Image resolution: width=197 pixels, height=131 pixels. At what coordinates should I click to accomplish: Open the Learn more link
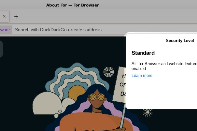142,75
